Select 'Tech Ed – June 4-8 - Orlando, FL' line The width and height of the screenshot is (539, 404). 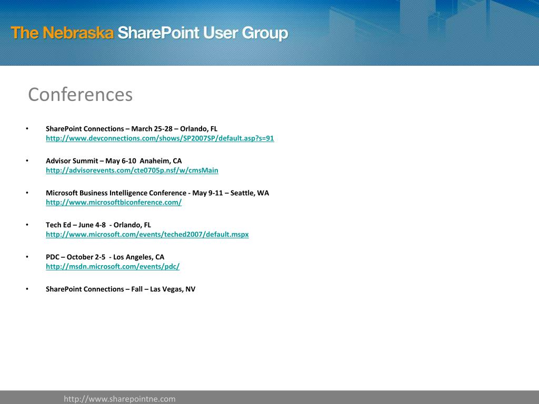click(98, 225)
